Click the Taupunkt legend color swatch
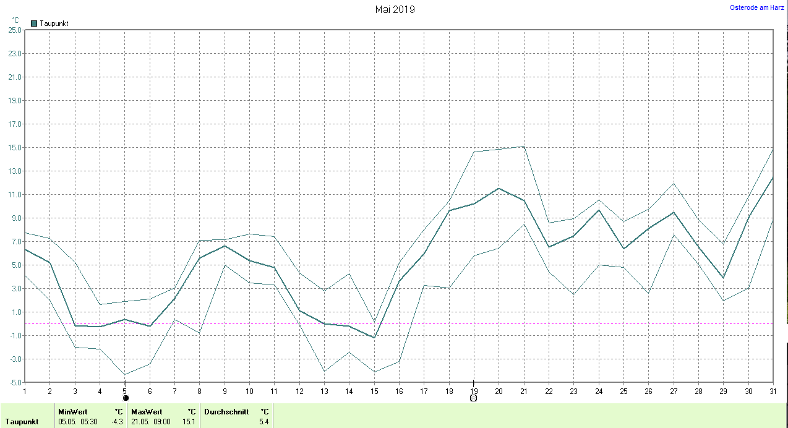 34,24
